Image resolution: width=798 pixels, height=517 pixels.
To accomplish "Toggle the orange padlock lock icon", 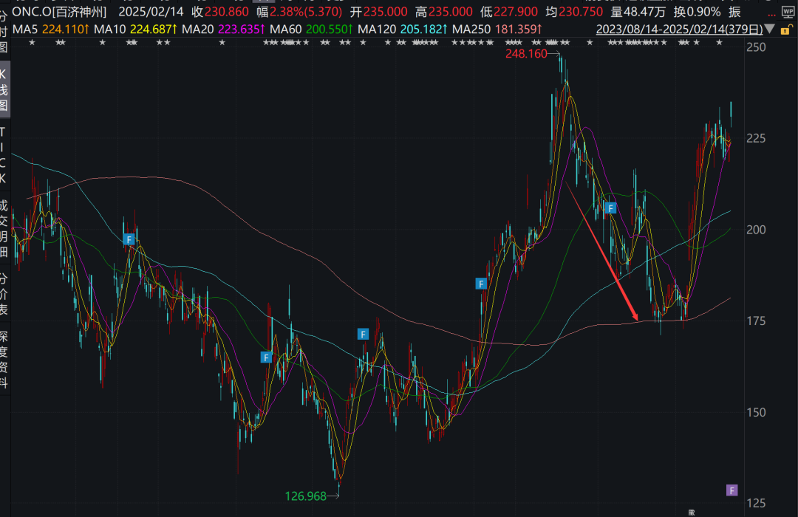I will (785, 29).
